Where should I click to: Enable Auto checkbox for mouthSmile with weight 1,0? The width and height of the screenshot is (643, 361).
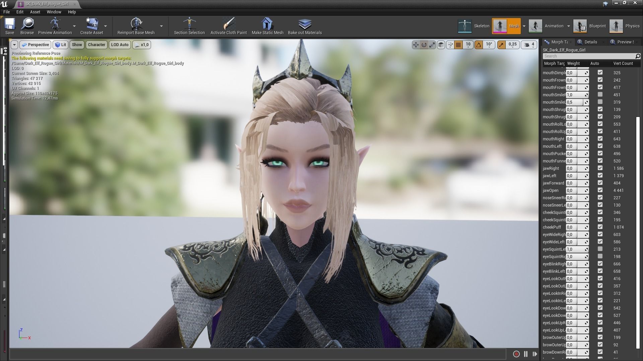coord(600,95)
